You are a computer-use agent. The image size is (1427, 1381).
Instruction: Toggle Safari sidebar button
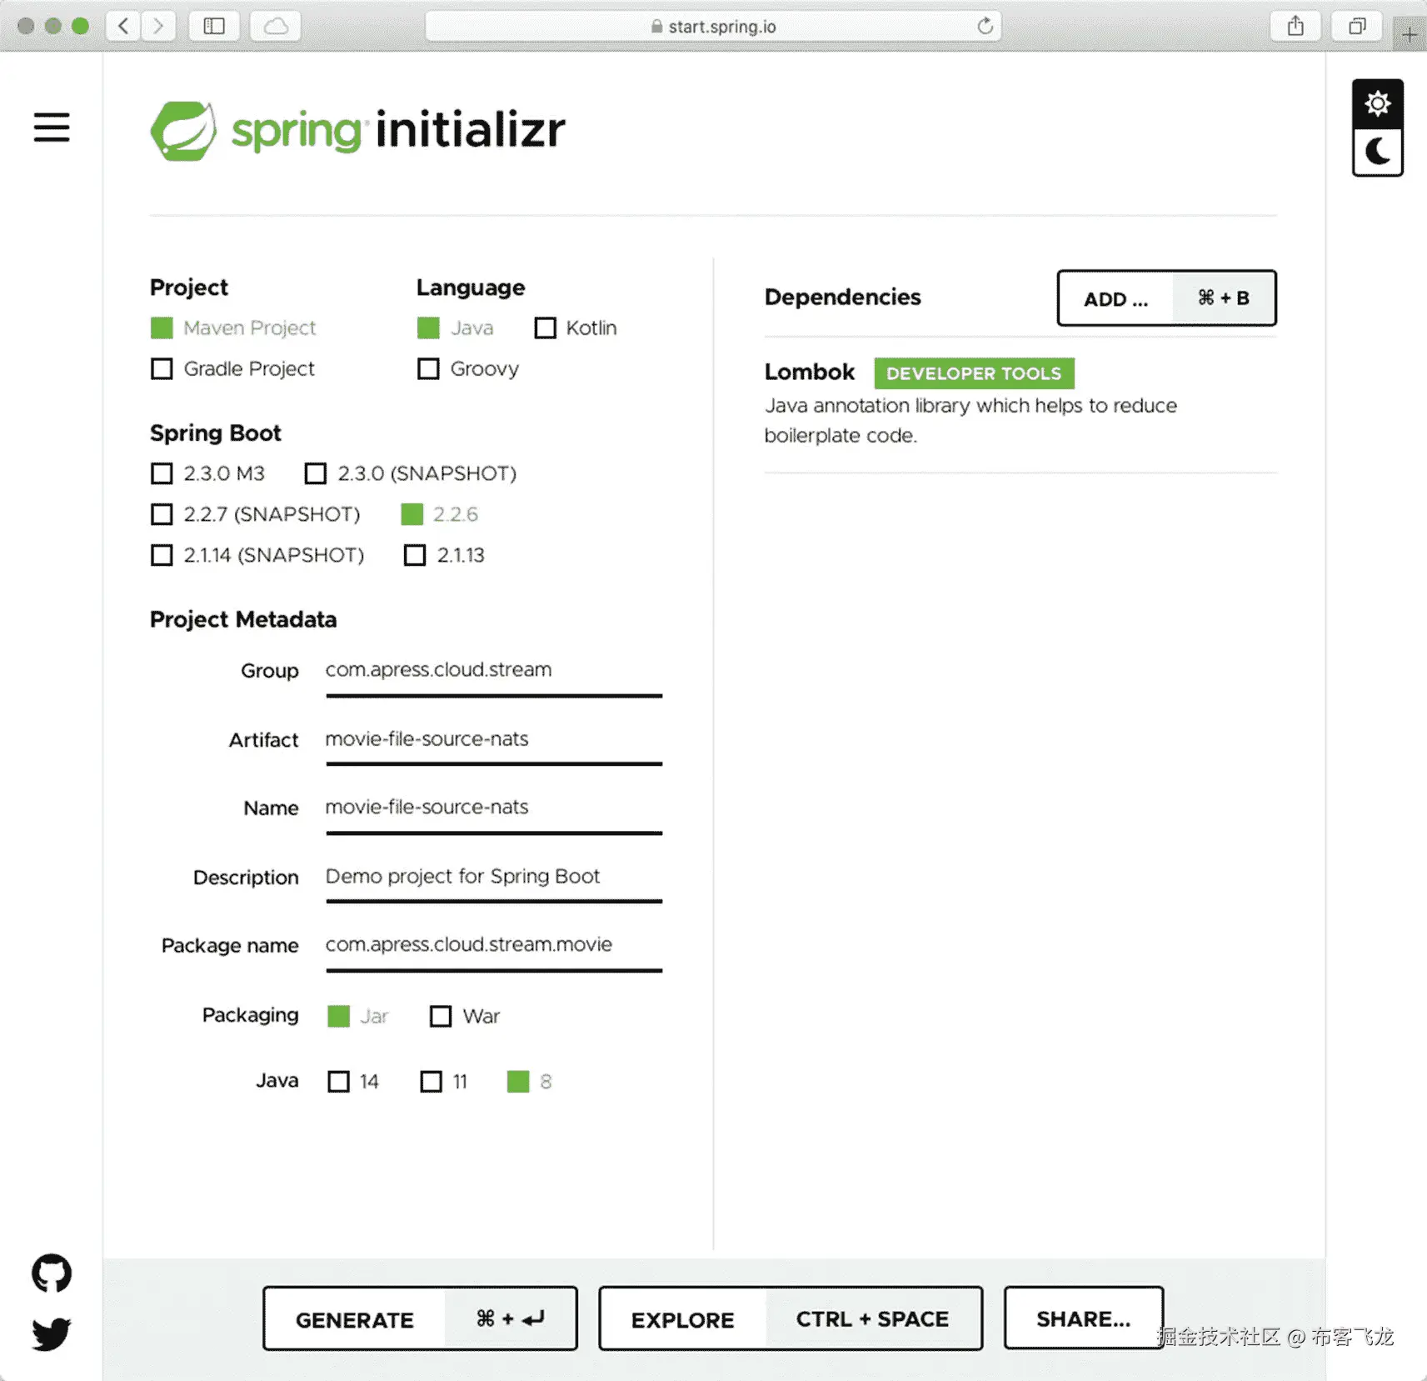coord(214,26)
